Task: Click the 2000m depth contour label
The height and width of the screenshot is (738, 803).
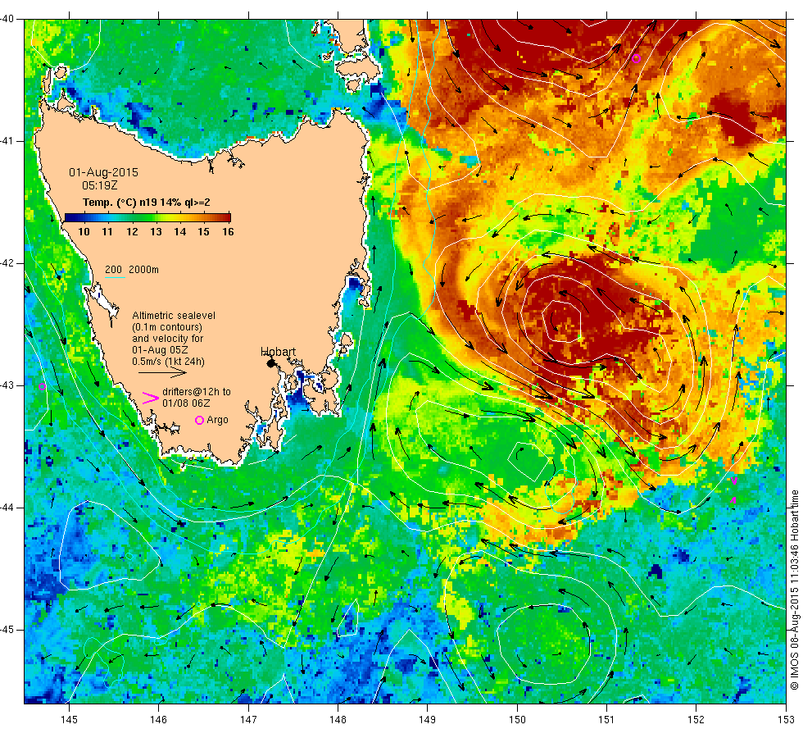Action: coord(143,270)
